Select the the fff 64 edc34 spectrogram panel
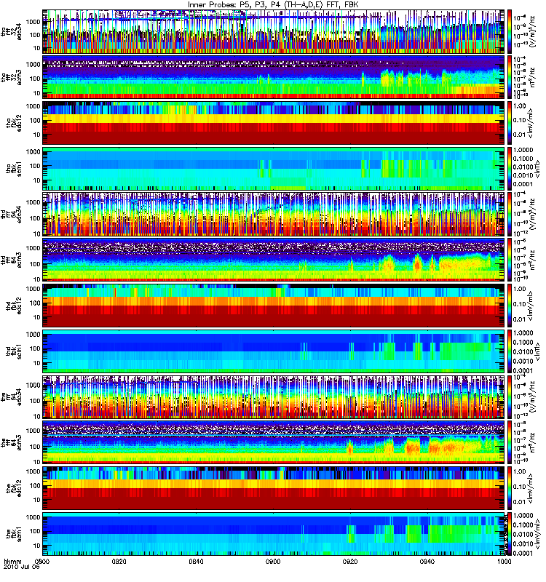The width and height of the screenshot is (546, 582). click(x=273, y=396)
